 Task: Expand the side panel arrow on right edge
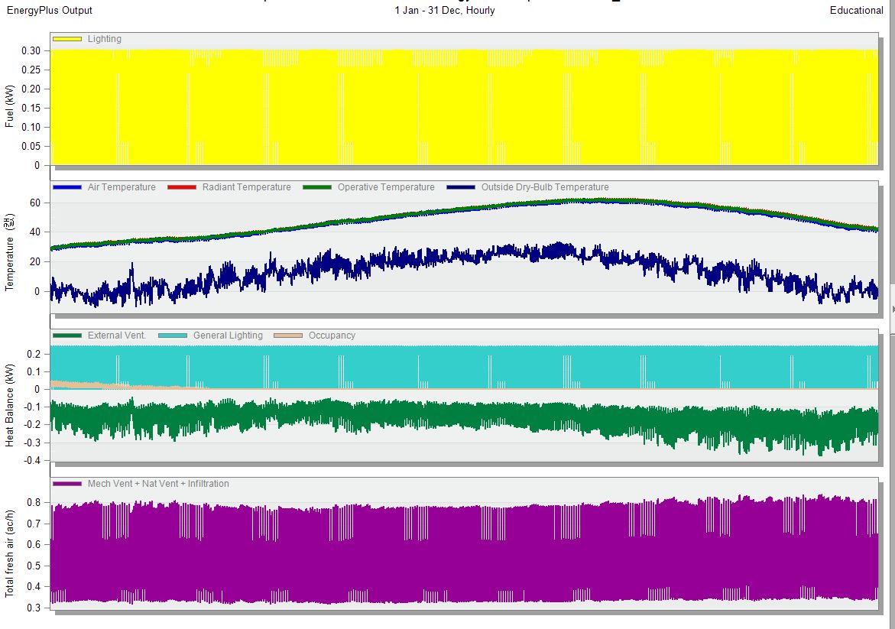point(892,309)
